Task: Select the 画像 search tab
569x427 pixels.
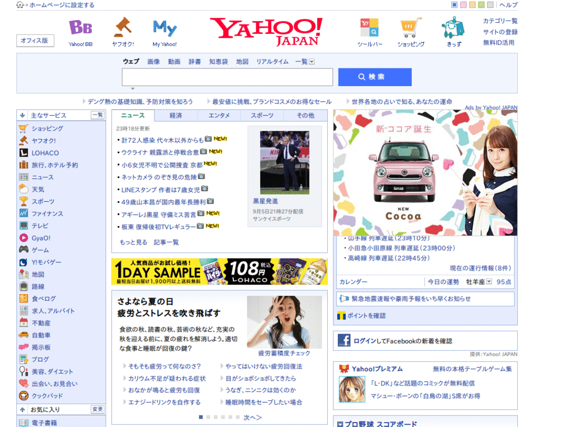Action: coord(153,62)
